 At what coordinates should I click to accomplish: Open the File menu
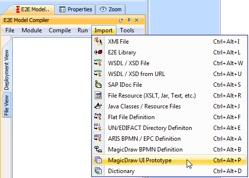tap(10, 30)
